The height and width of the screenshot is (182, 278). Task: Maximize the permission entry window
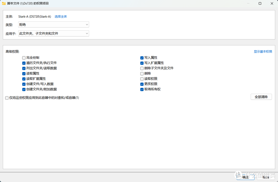[260, 3]
